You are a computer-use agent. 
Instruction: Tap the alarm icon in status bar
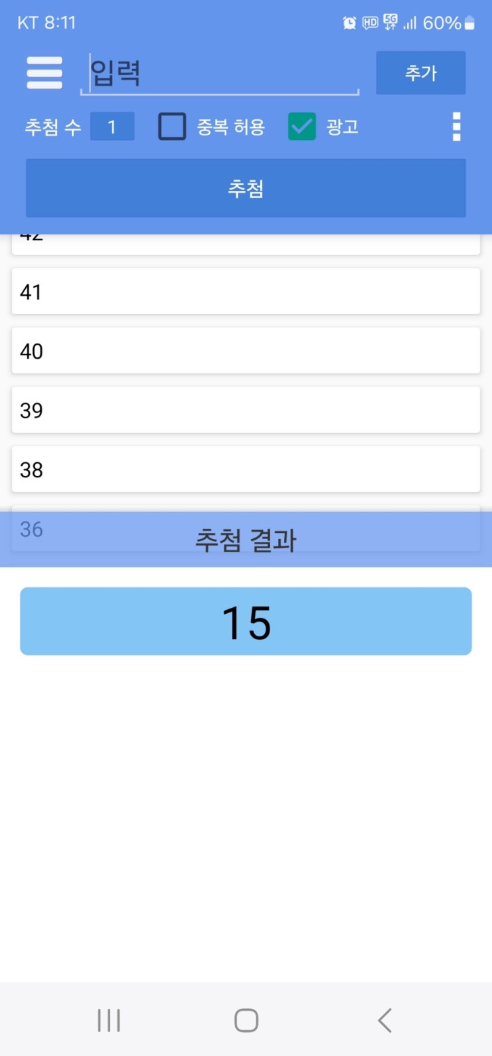click(x=349, y=23)
